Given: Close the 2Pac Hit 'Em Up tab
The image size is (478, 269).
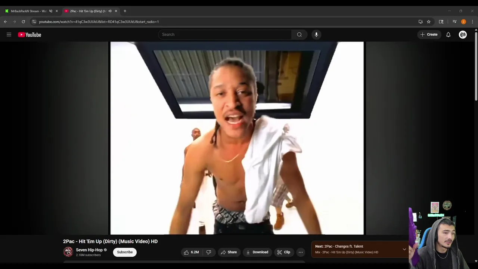Looking at the screenshot, I should point(116,11).
